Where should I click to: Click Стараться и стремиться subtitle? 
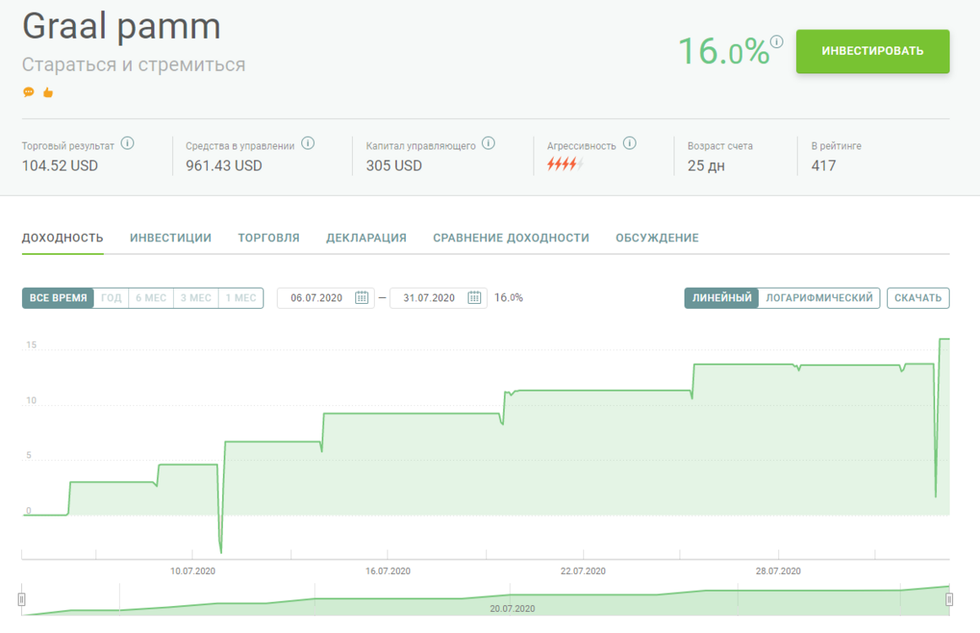[x=133, y=64]
